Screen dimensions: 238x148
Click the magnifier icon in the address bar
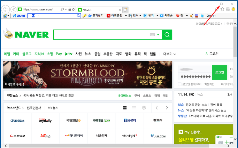coord(62,9)
